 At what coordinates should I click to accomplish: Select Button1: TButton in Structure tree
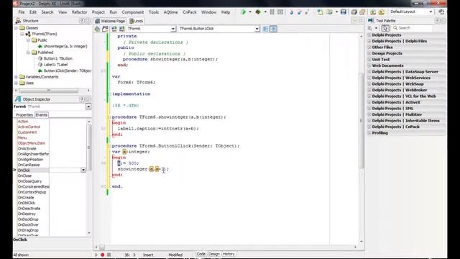(x=58, y=58)
